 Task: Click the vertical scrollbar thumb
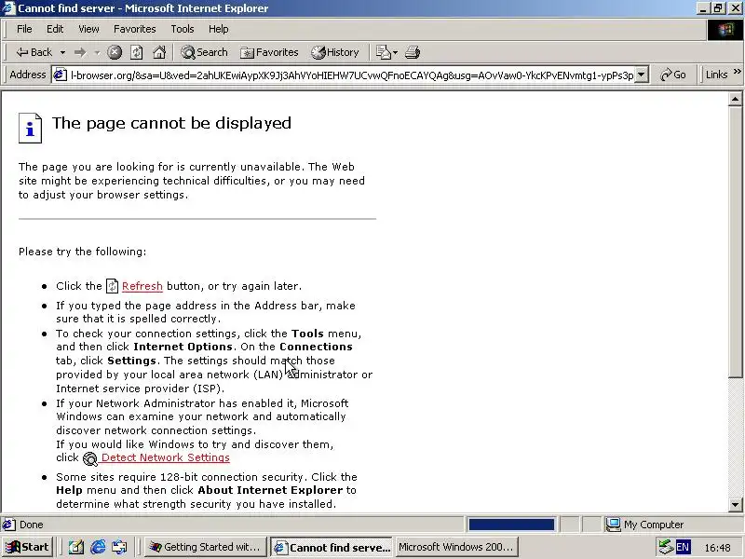pos(735,242)
